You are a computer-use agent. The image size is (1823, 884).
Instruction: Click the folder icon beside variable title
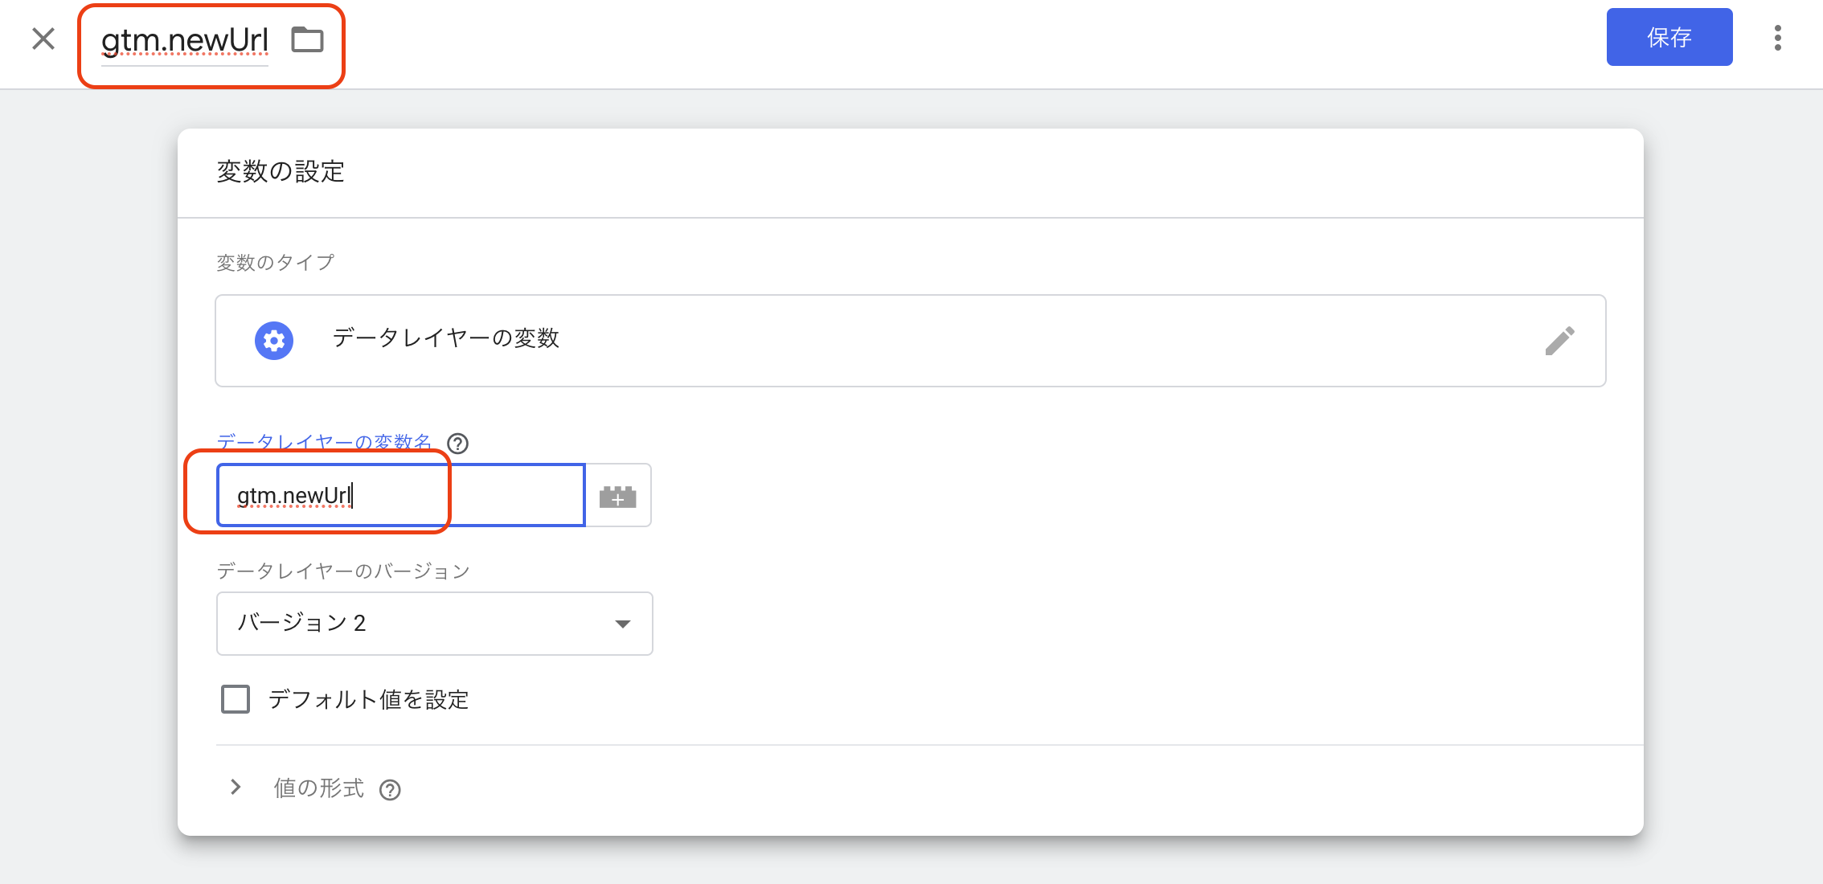(307, 39)
